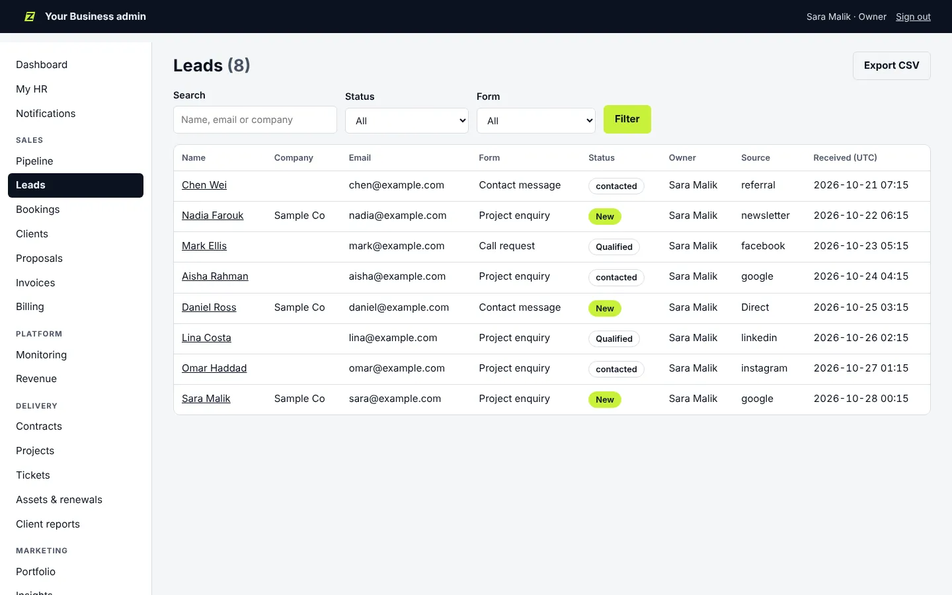Screen dimensions: 952x595
Task: Go to My HR in sidebar
Action: pos(75,89)
